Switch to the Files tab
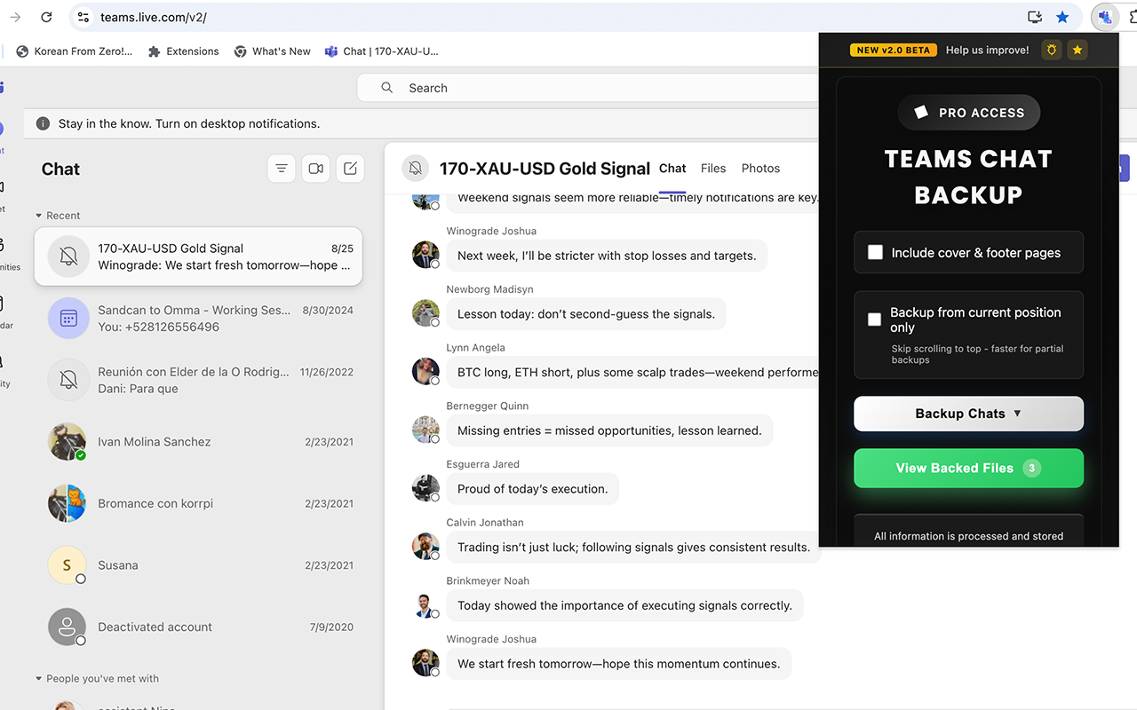Viewport: 1137px width, 710px height. coord(713,169)
